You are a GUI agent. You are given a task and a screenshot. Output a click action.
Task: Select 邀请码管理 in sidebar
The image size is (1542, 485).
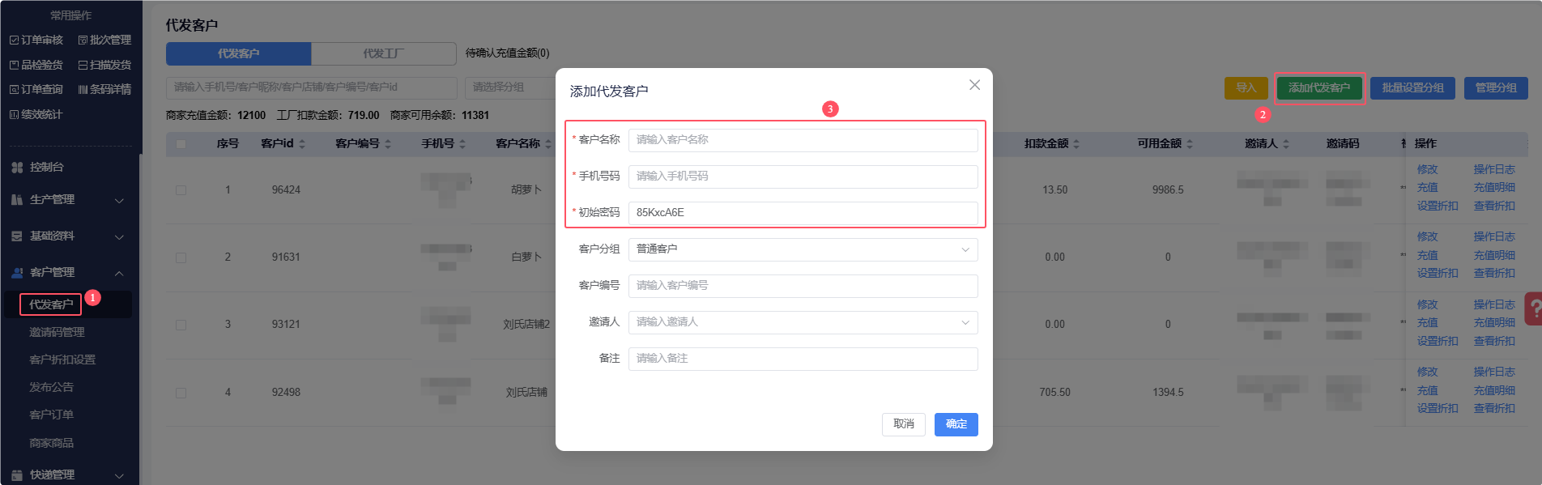pyautogui.click(x=57, y=332)
